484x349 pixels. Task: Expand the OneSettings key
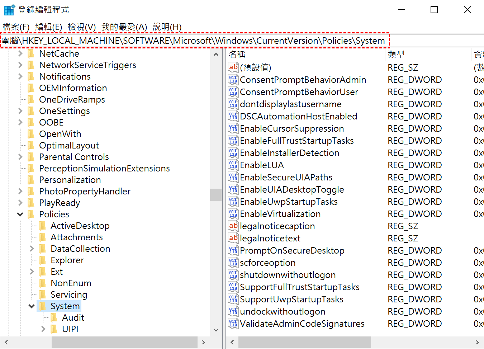point(20,111)
